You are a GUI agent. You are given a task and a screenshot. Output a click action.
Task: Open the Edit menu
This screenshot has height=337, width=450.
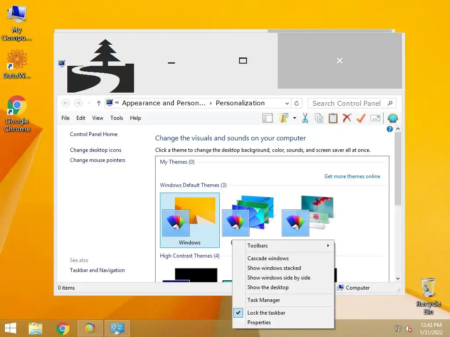click(x=81, y=118)
